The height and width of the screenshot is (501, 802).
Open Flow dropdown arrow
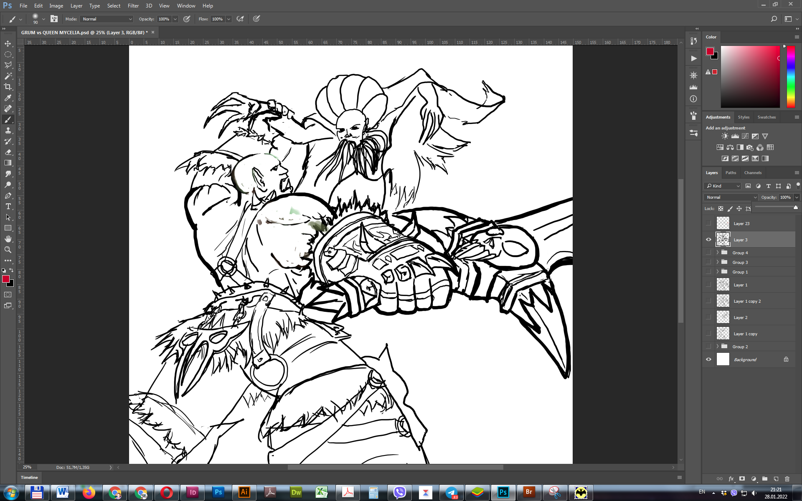[x=229, y=19]
